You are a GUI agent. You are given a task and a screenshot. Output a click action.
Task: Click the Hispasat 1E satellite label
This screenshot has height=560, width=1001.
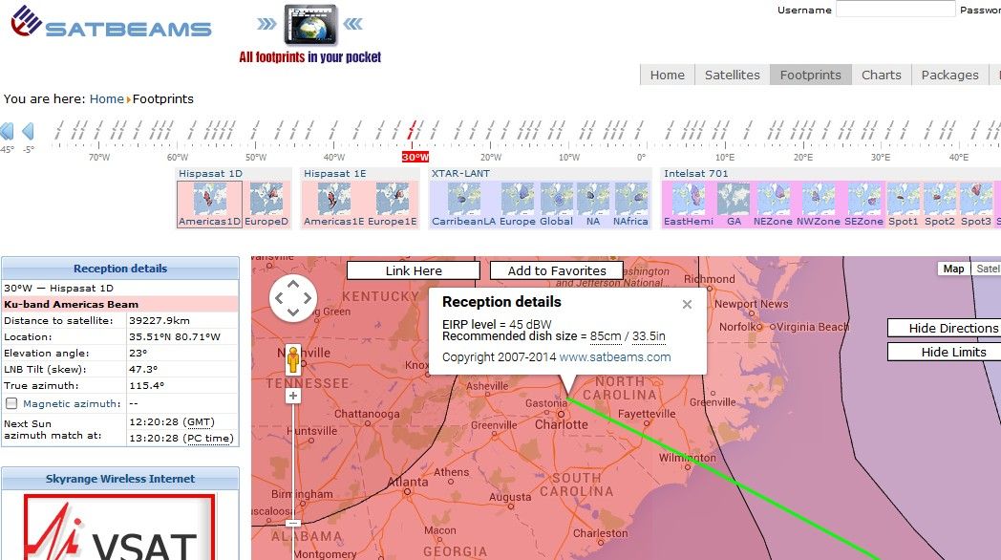tap(334, 174)
